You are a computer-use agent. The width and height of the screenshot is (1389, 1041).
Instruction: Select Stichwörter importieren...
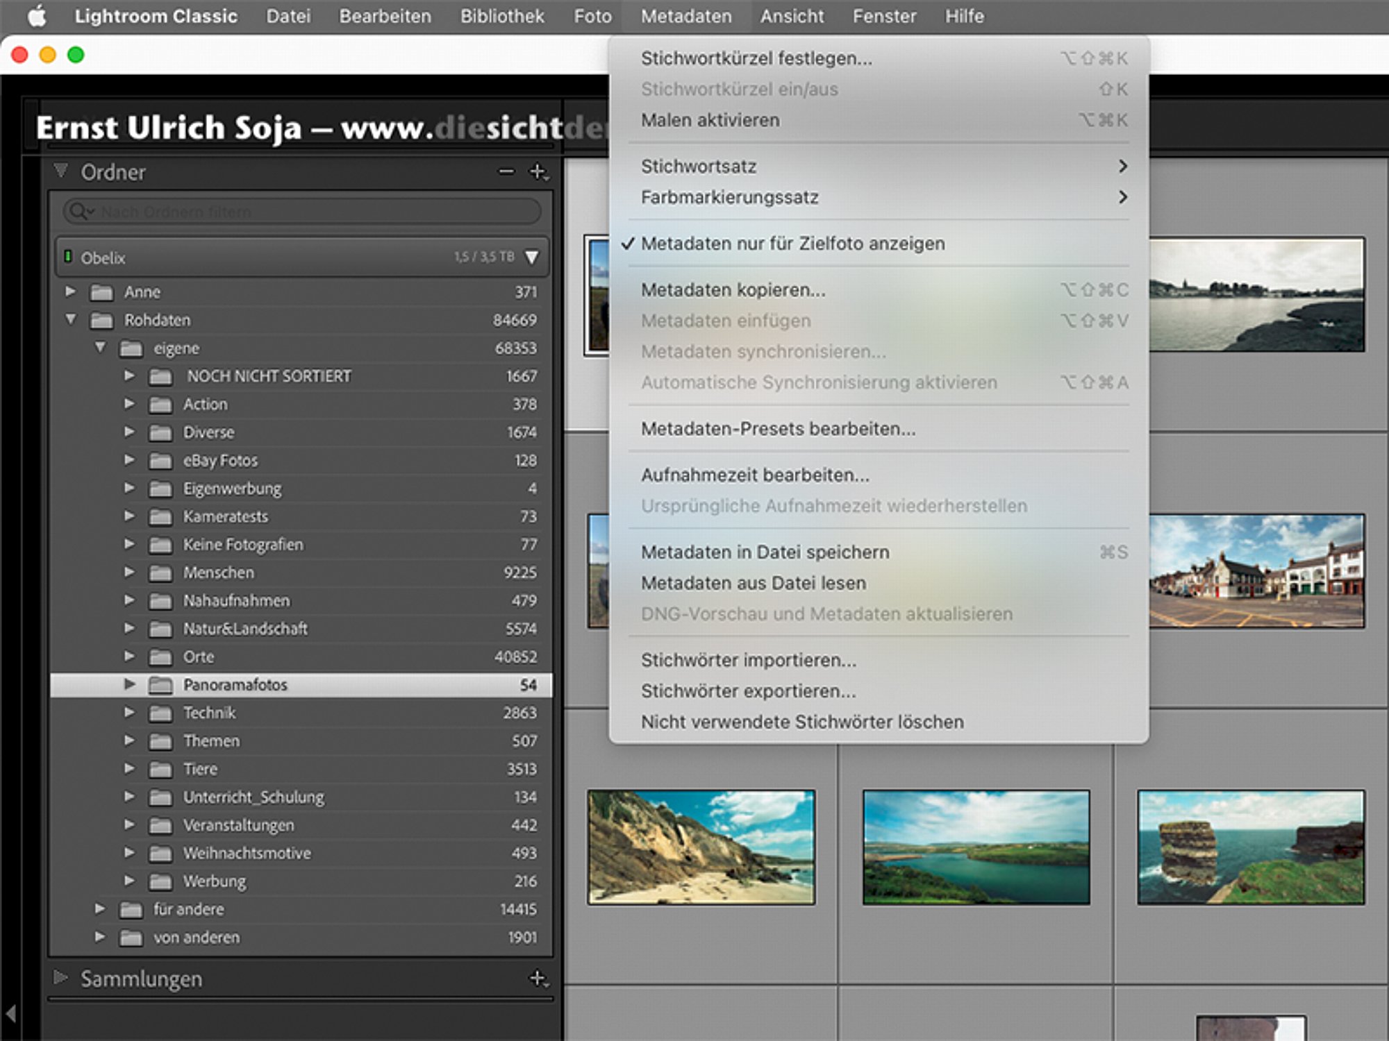coord(879,660)
